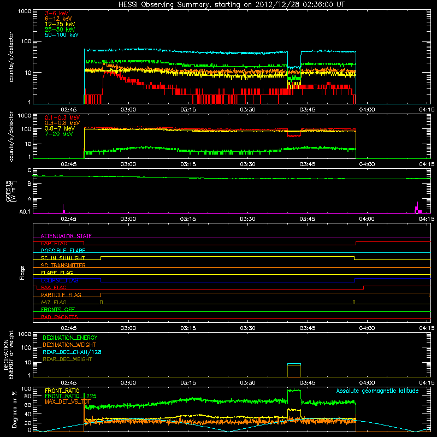Select the '25-50 keV' legend label
Image resolution: width=437 pixels, height=437 pixels.
point(60,29)
